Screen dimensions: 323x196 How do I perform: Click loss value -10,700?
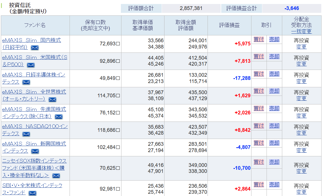click(x=242, y=168)
